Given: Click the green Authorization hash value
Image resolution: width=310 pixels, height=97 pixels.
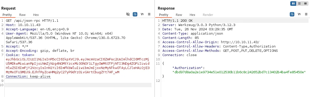Looking at the screenshot, I should pos(239,72).
